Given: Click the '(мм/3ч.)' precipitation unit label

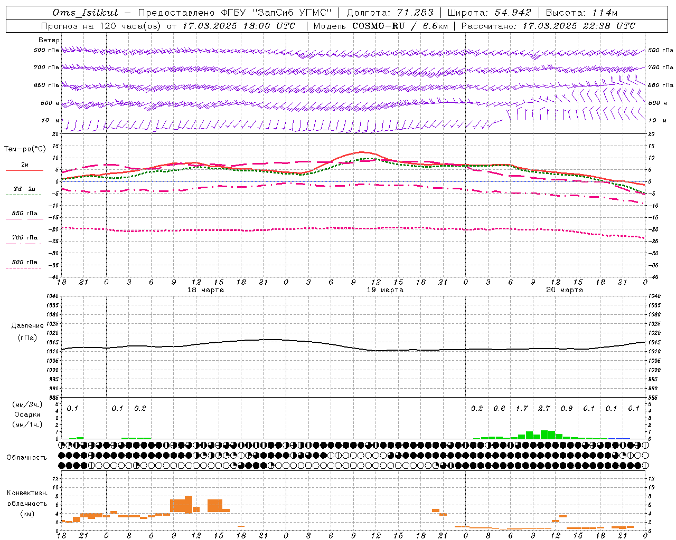Looking at the screenshot, I should point(27,404).
